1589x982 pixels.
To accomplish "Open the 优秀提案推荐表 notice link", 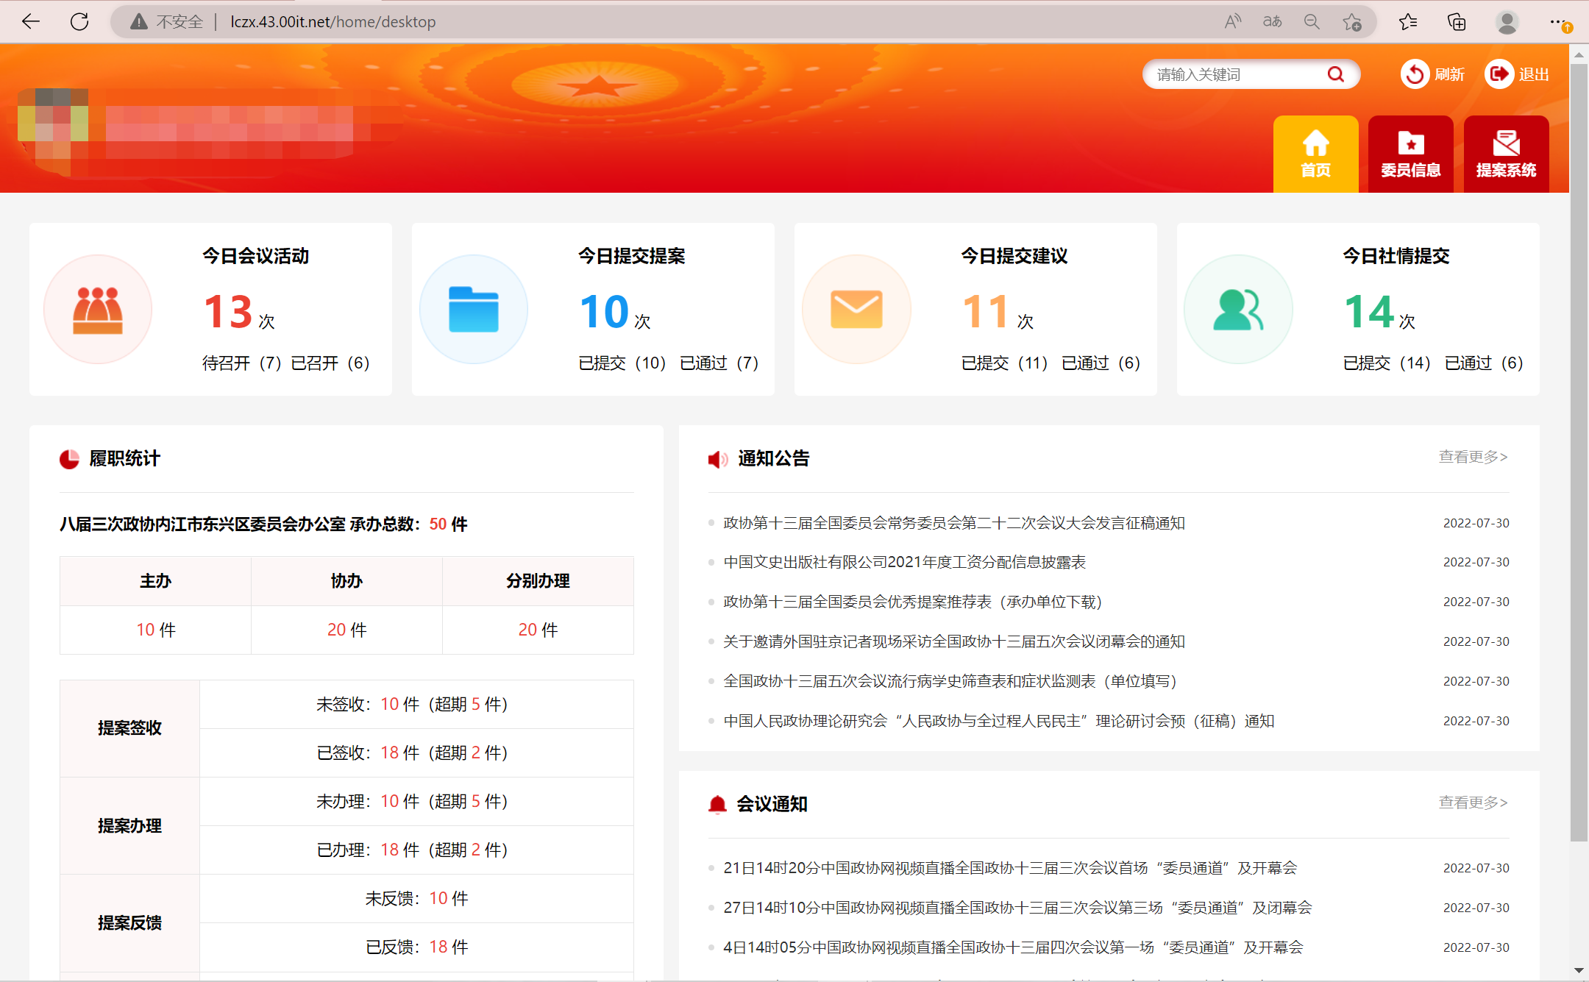I will (912, 602).
